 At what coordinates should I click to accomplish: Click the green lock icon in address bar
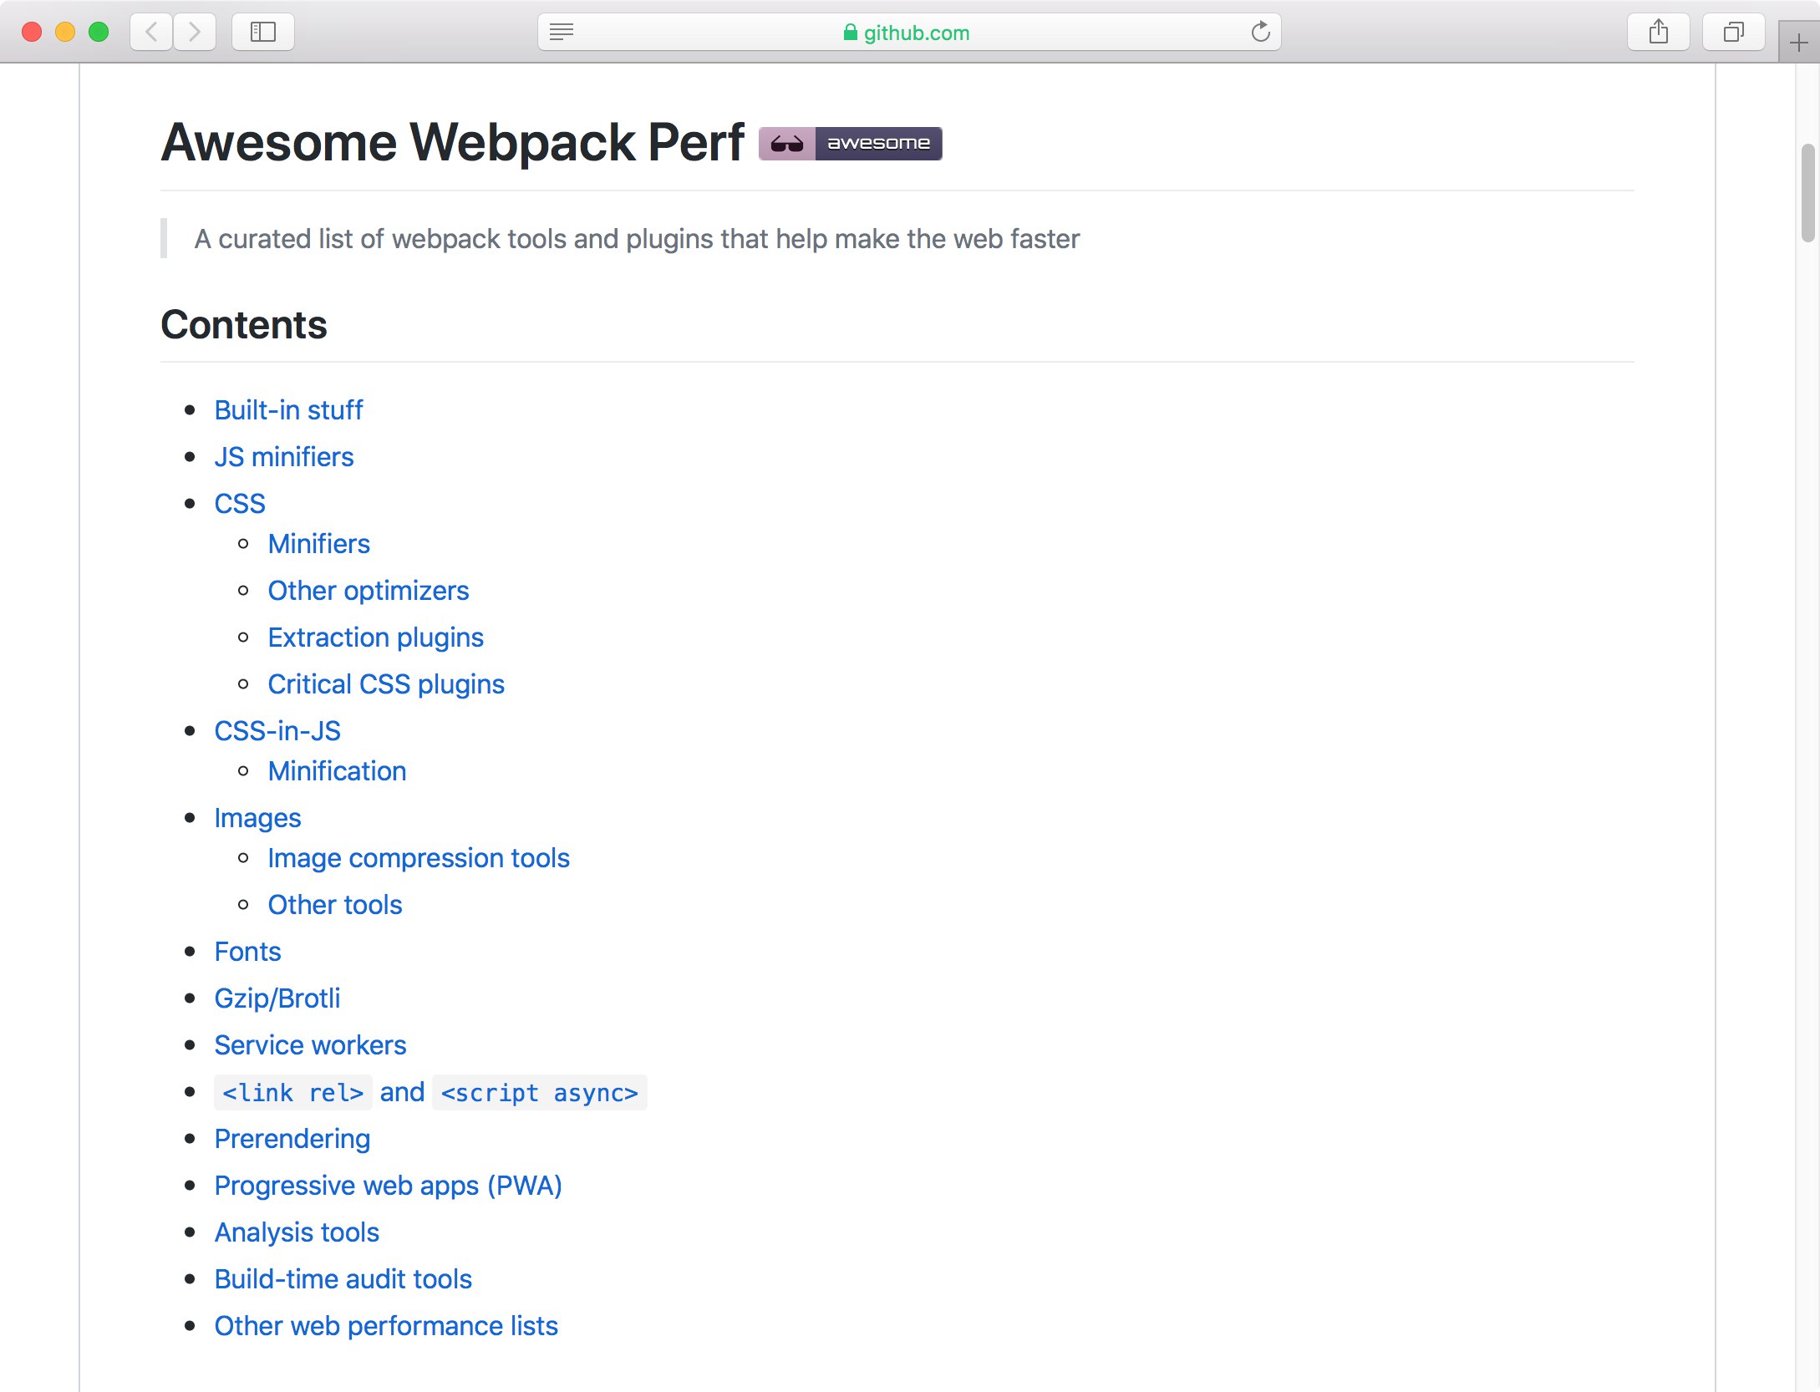coord(851,32)
